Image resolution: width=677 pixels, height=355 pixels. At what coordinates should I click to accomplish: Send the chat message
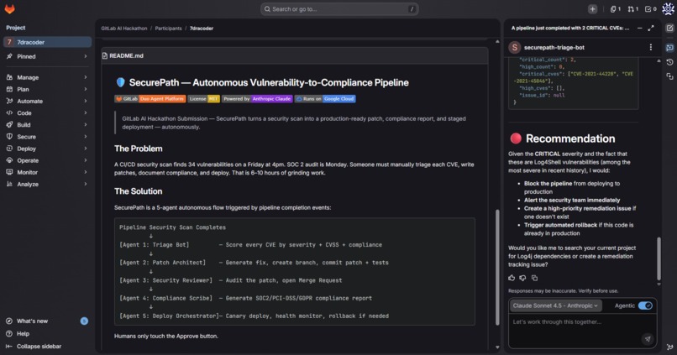click(x=648, y=339)
